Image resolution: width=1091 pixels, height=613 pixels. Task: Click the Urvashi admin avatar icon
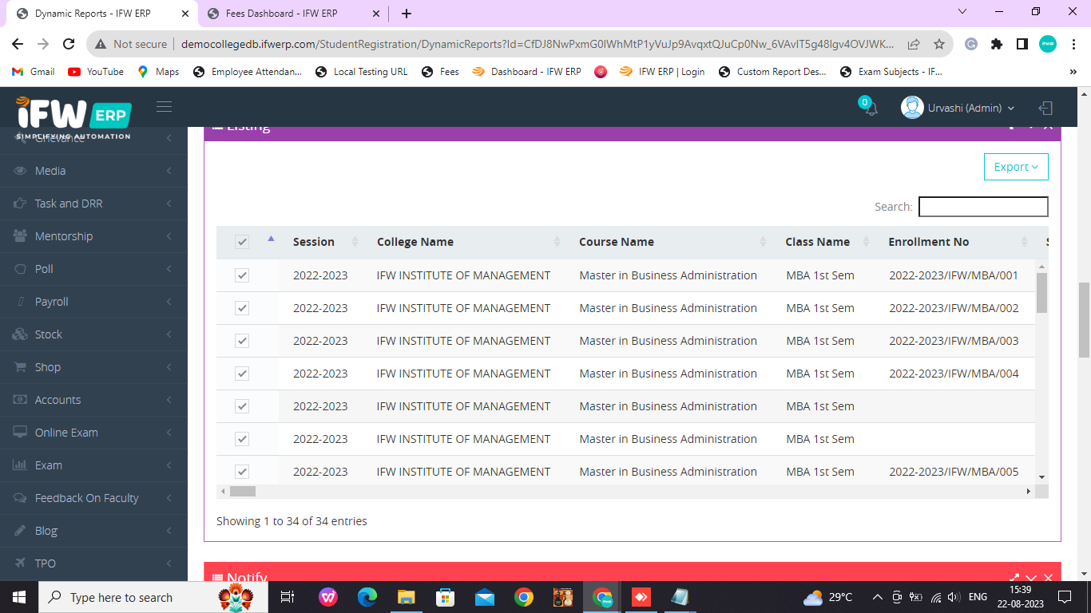[912, 108]
